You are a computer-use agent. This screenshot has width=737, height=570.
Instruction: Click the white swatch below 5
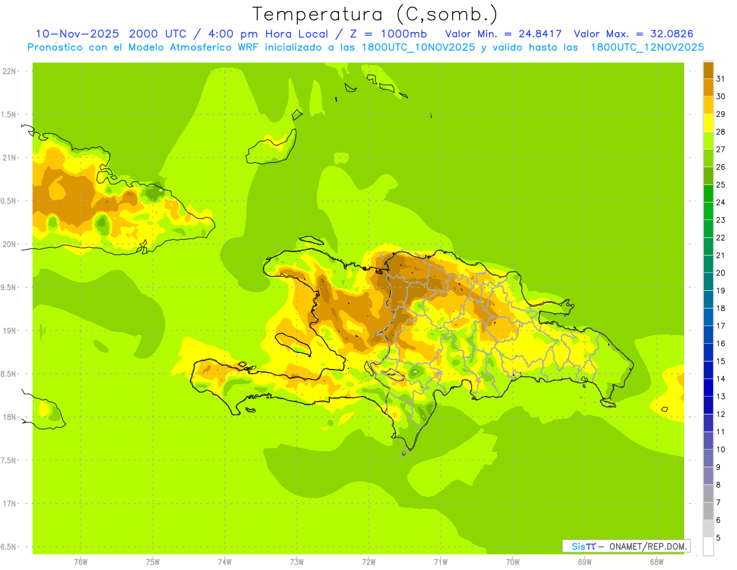point(708,547)
